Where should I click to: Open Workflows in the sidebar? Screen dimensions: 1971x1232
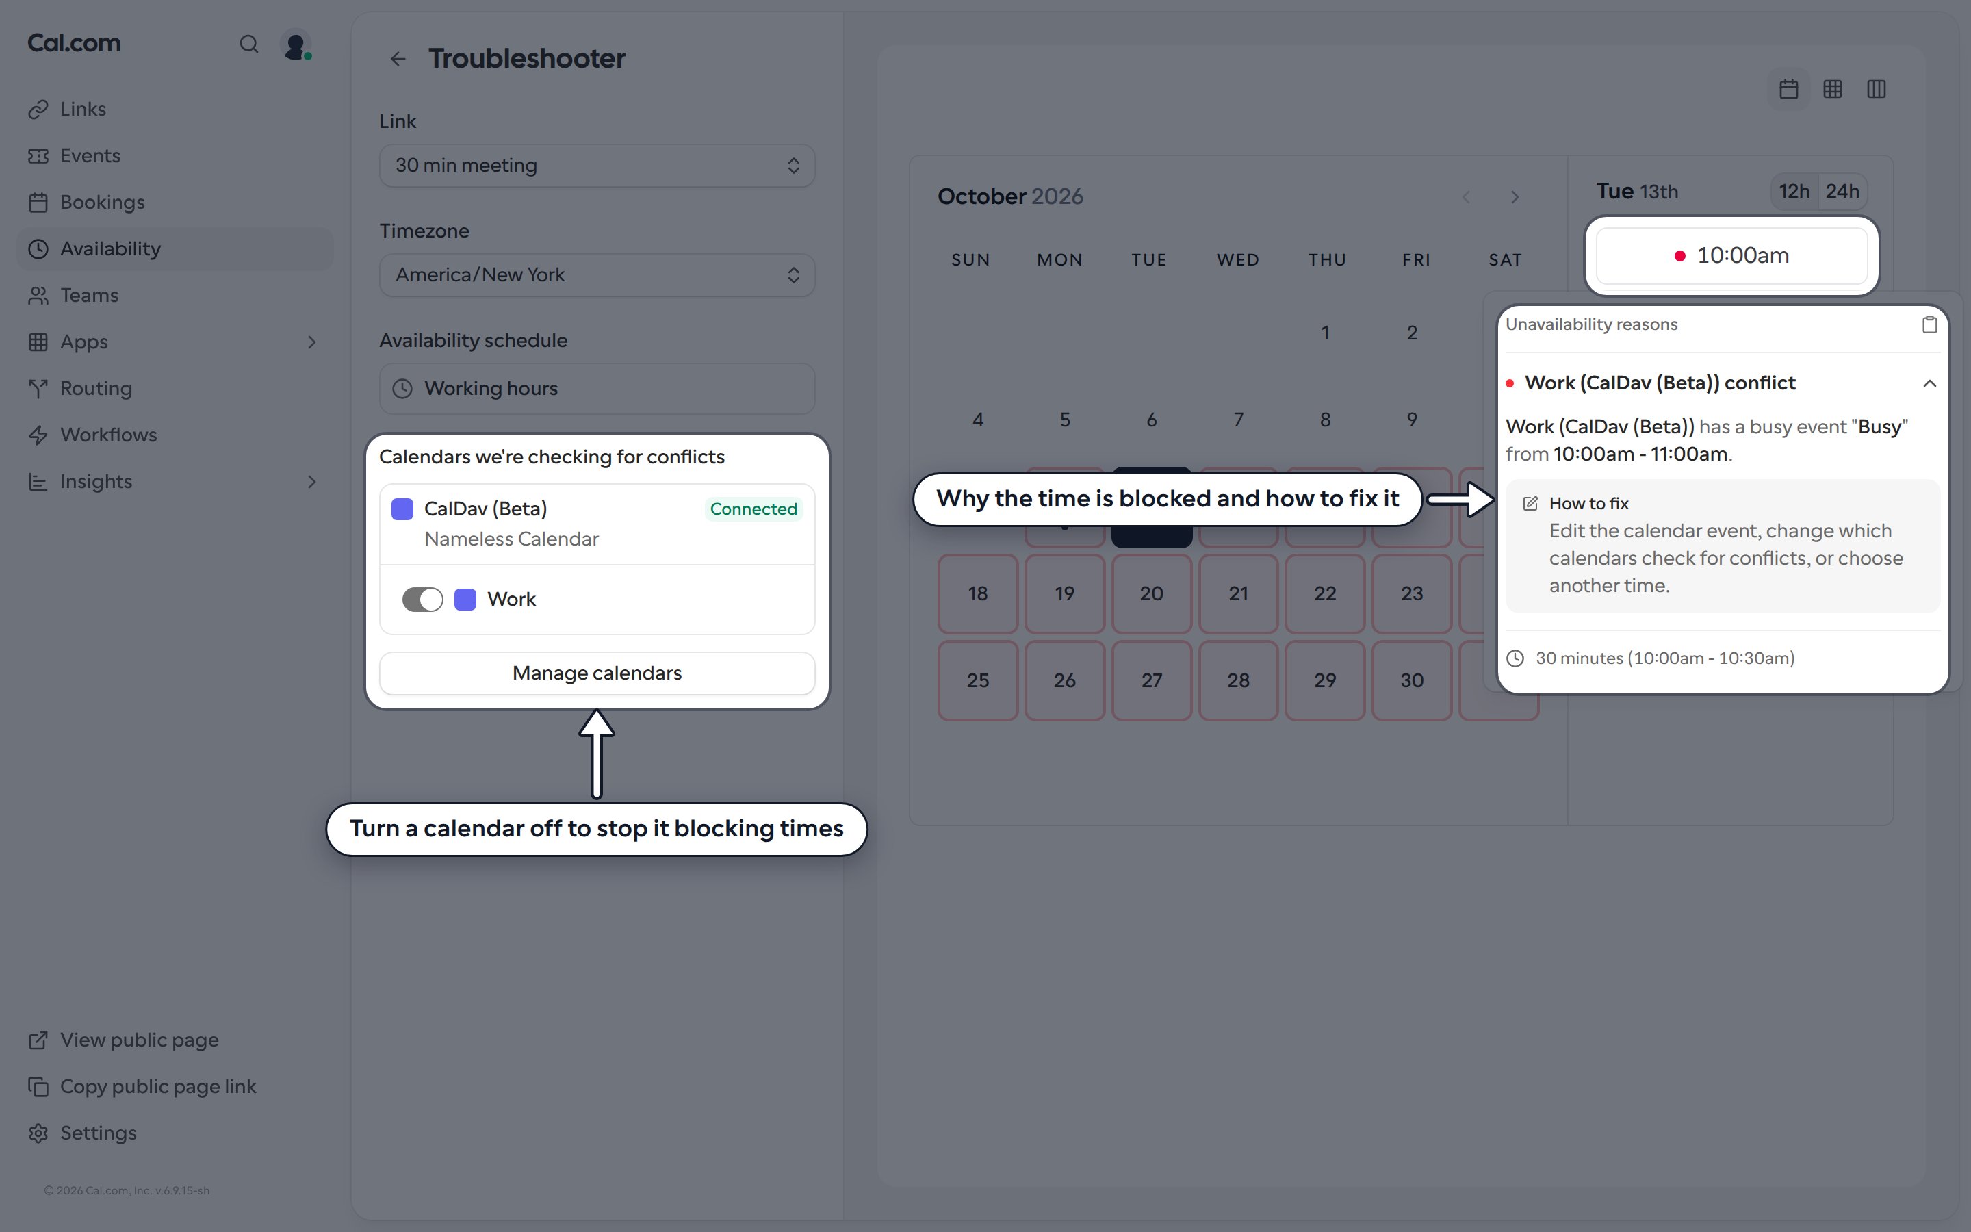(175, 435)
